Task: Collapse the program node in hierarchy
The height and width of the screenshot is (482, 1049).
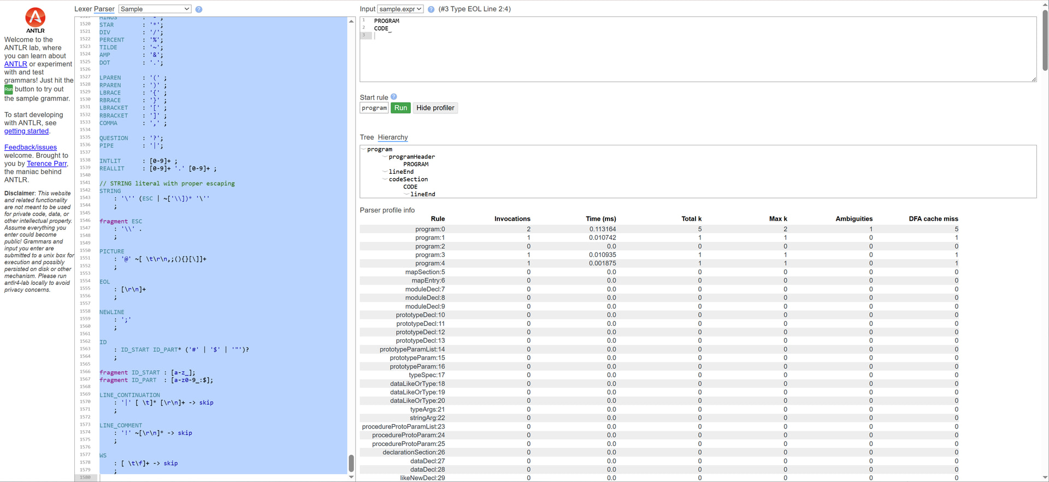Action: [363, 149]
